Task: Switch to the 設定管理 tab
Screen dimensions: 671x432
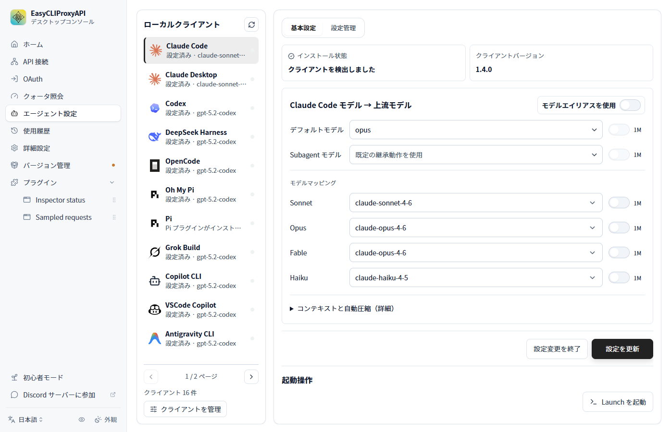Action: point(343,28)
